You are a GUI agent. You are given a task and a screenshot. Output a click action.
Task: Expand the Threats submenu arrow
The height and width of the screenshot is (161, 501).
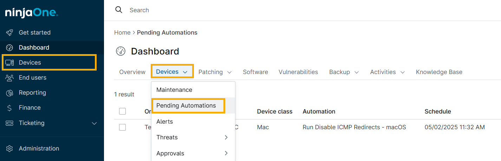(226, 137)
